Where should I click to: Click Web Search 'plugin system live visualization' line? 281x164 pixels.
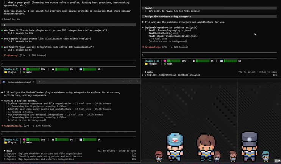tap(47, 39)
